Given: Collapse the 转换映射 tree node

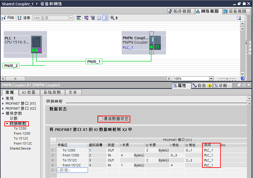Looking at the screenshot, I should [x=7, y=124].
